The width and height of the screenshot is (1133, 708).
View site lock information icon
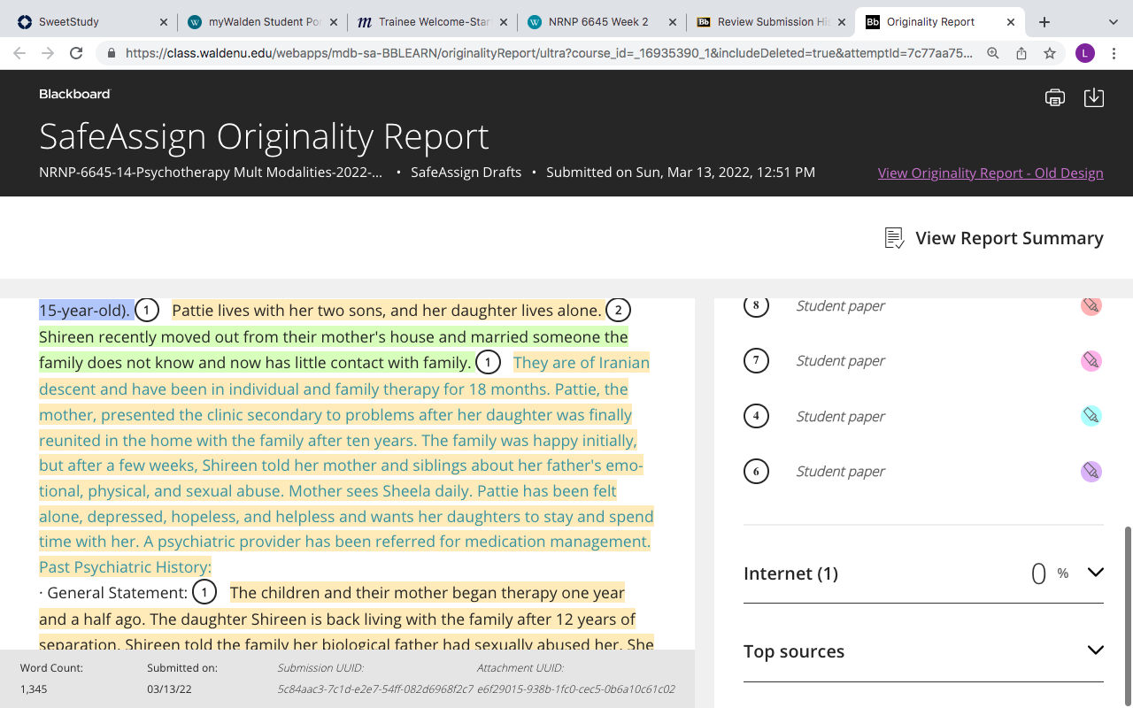111,53
